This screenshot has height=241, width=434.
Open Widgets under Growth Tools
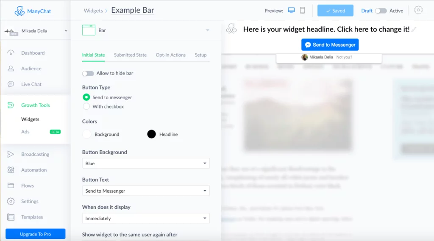tap(30, 119)
